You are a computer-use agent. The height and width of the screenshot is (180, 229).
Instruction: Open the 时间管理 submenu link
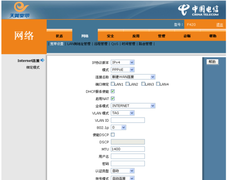pos(128,44)
